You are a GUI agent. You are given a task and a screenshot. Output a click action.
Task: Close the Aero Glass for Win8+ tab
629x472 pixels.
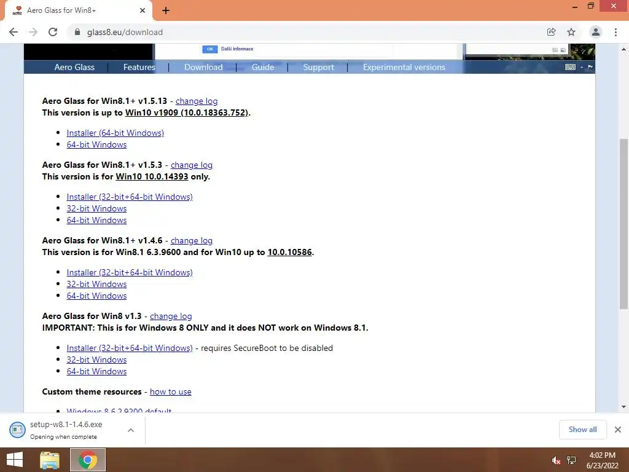point(143,10)
